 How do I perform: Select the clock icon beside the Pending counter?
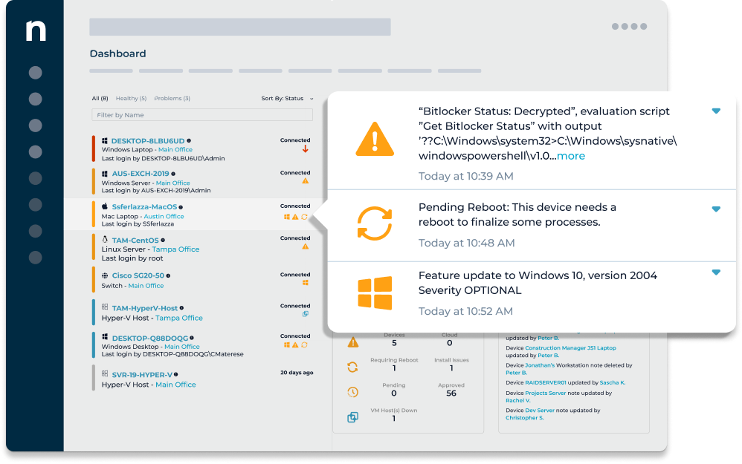pos(352,391)
